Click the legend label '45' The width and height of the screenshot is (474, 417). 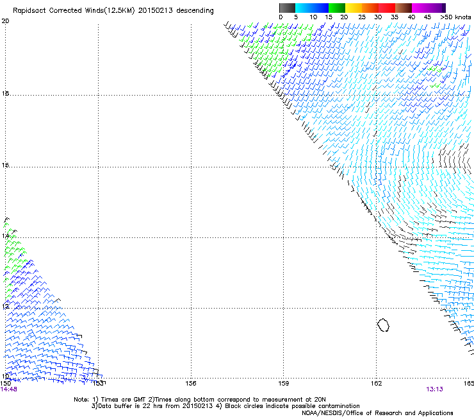click(427, 17)
